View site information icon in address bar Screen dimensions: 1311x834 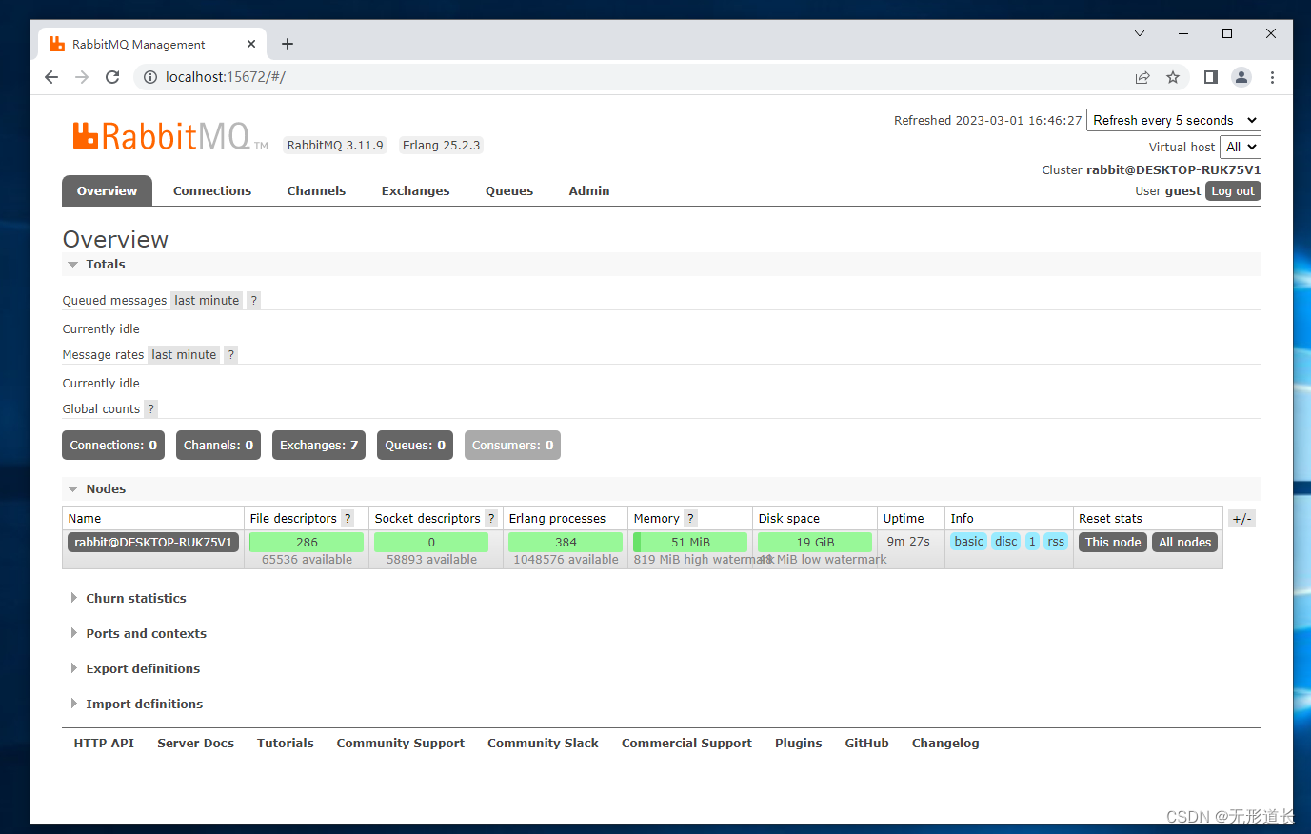(x=149, y=77)
